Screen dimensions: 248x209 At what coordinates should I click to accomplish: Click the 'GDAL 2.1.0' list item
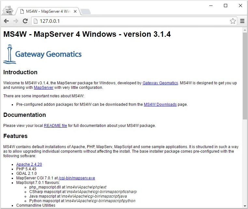pos(26,174)
